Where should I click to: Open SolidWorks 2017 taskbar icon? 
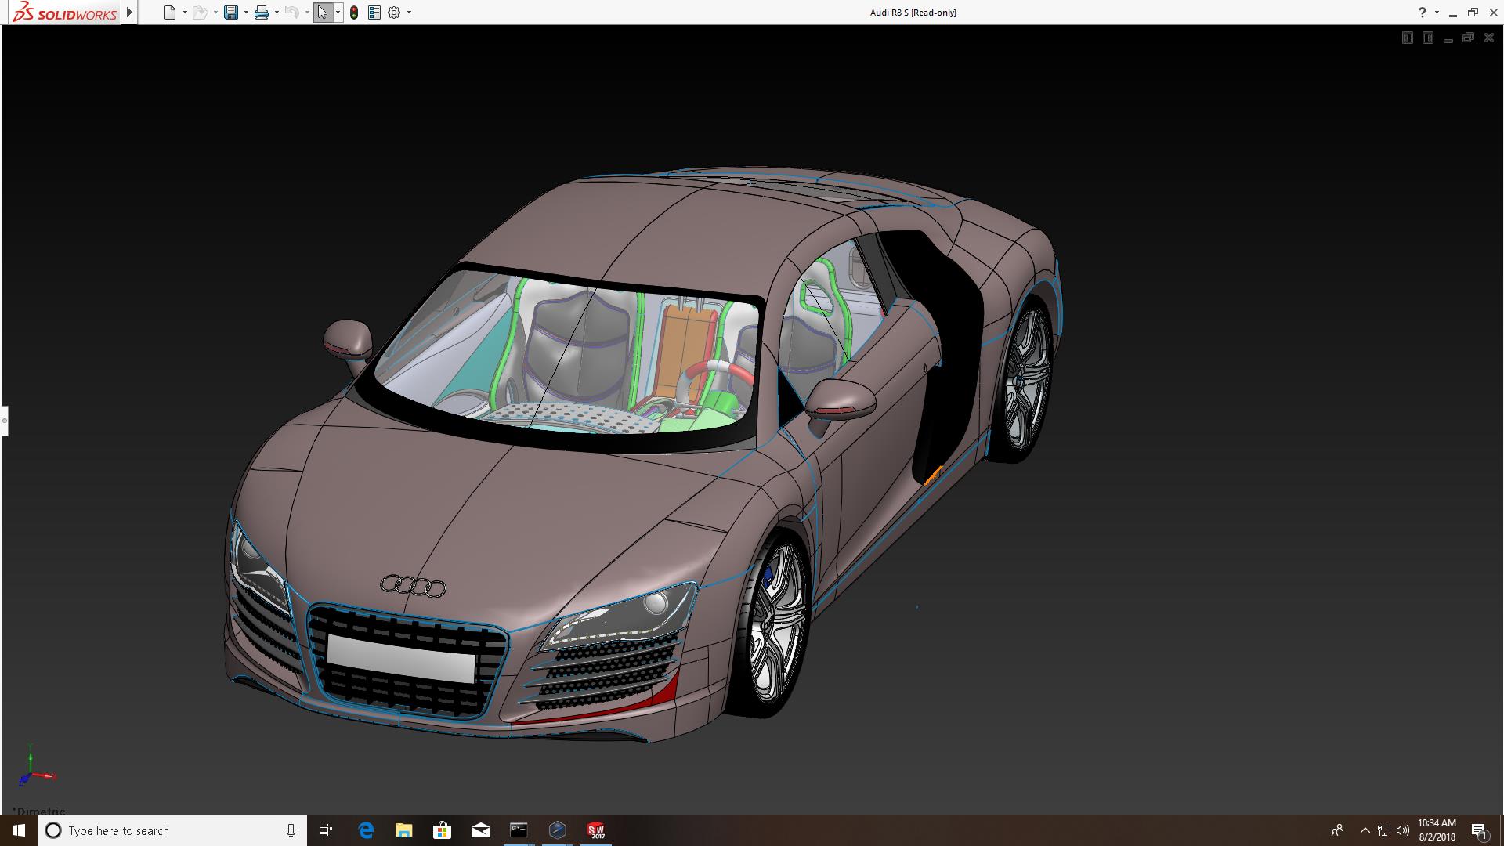(596, 830)
